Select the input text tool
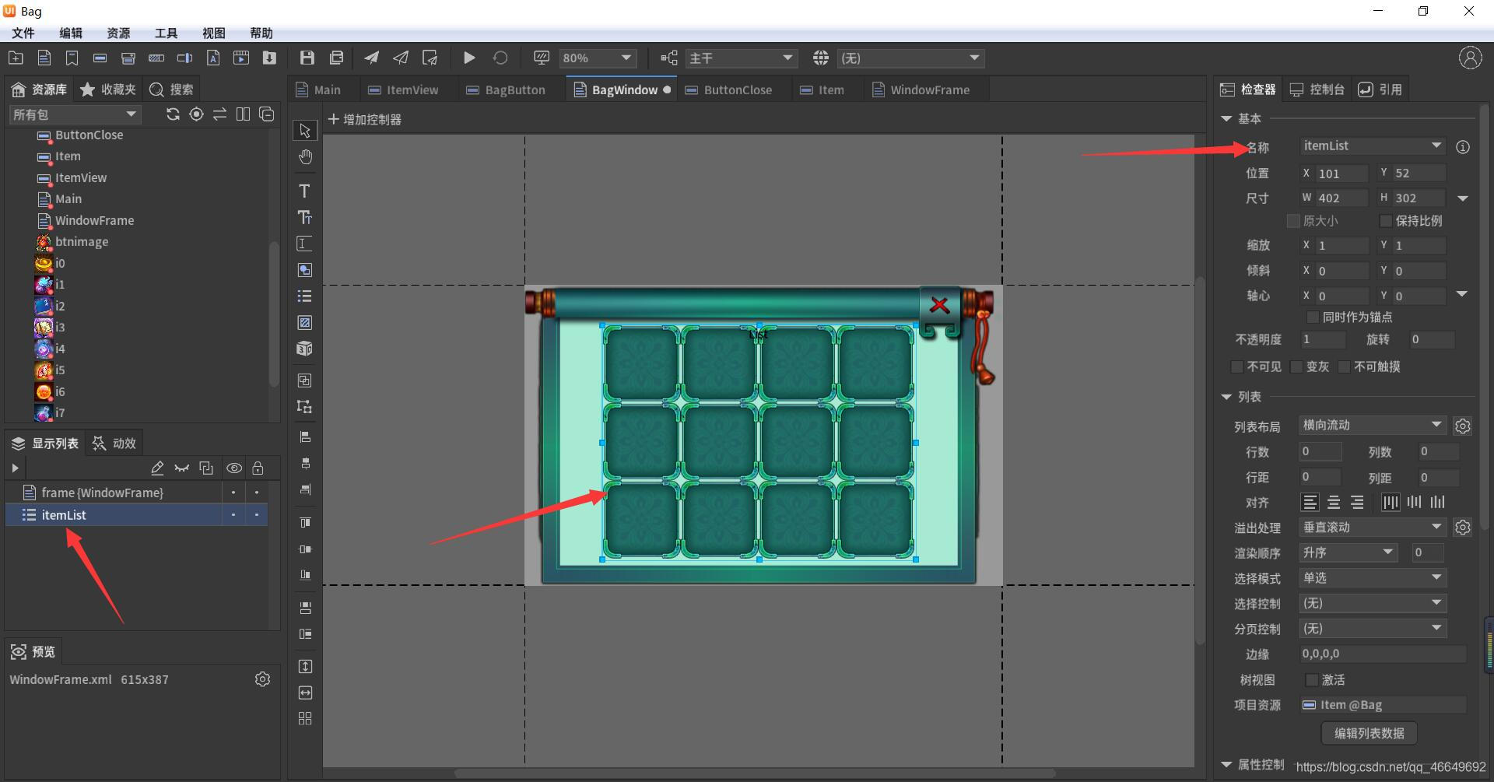Screen dimensions: 1494x782 click(x=304, y=244)
